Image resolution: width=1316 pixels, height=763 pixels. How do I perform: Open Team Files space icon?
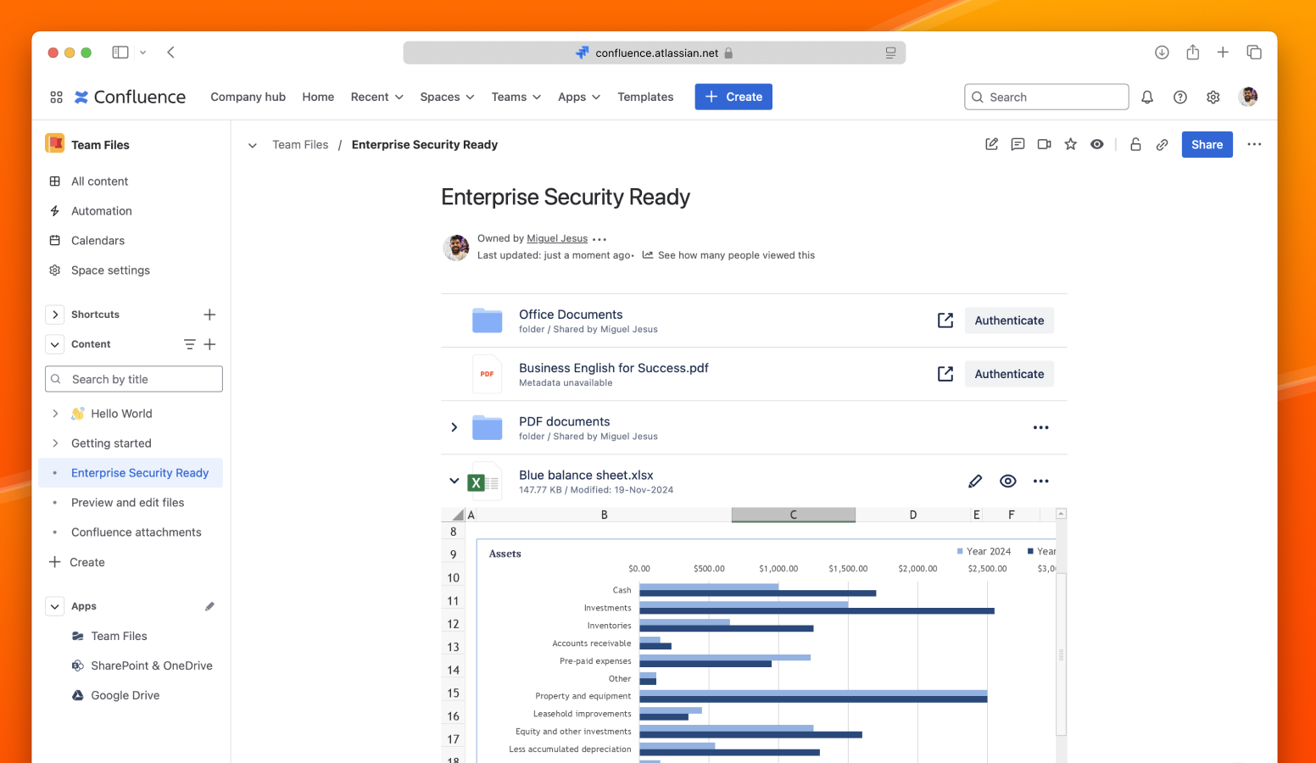click(x=55, y=144)
